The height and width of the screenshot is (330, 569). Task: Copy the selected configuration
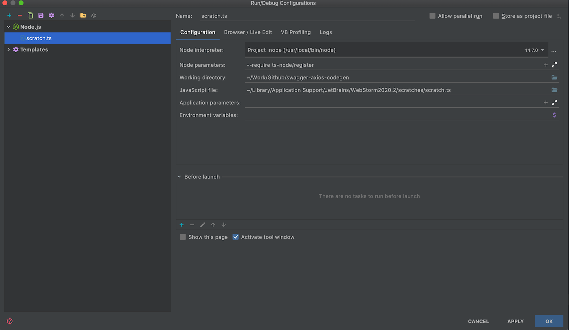(30, 15)
